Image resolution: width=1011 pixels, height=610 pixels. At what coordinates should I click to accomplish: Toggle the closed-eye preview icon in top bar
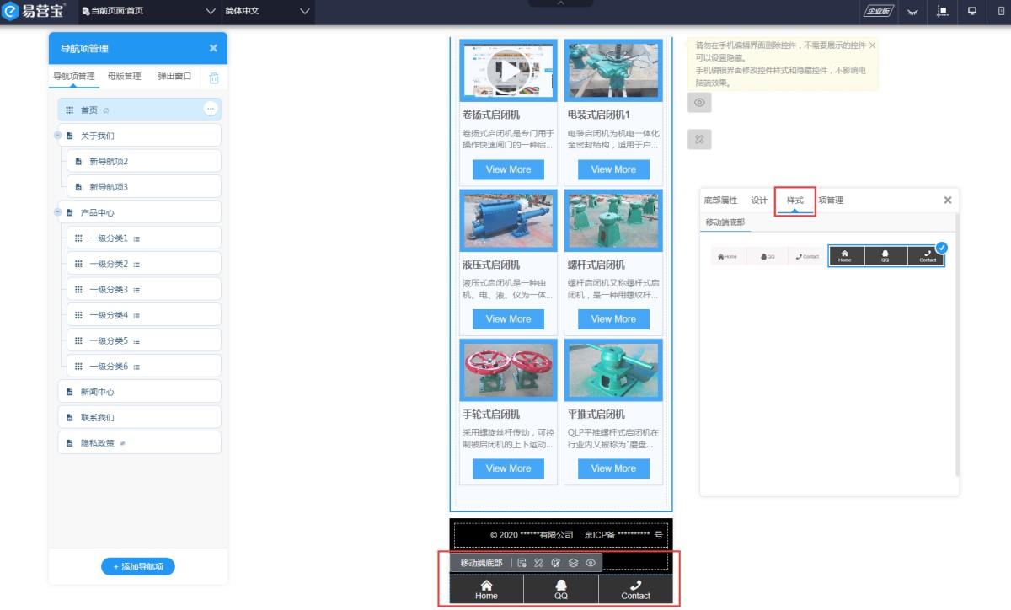[912, 12]
